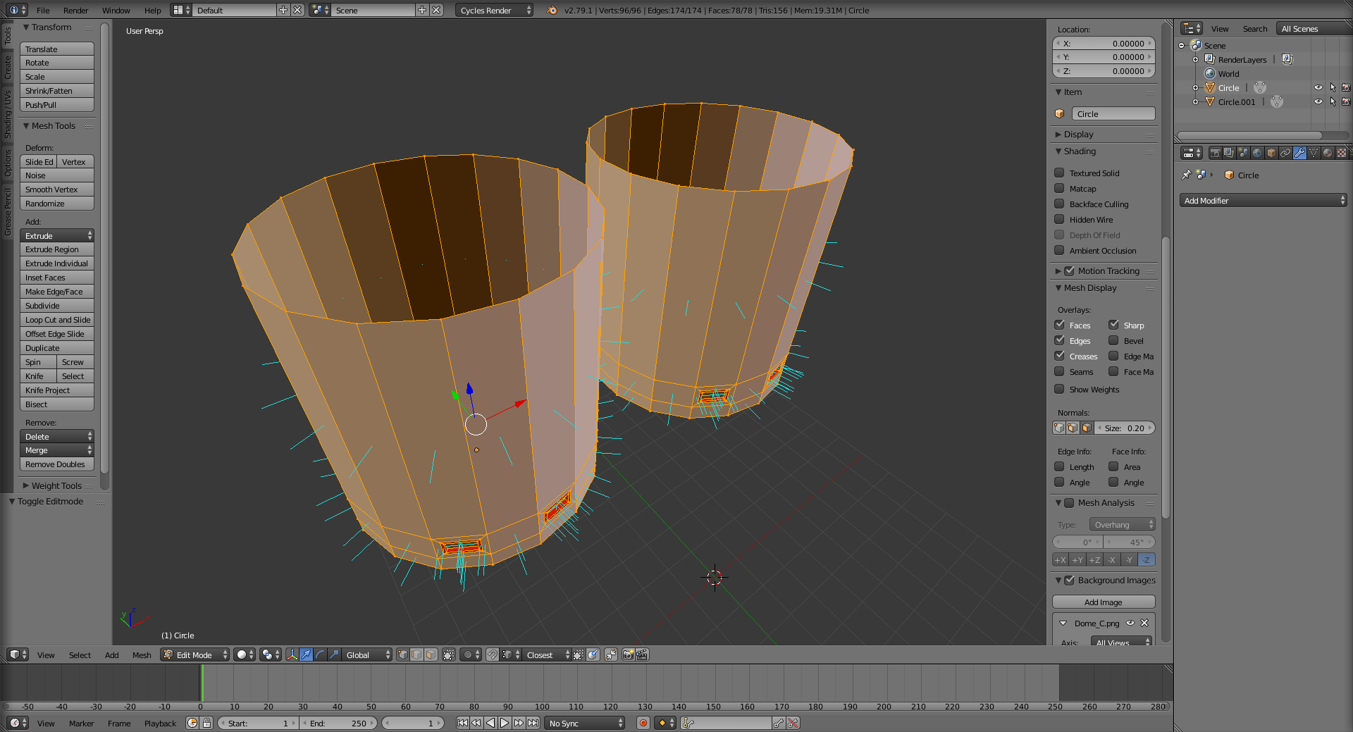Open the Material properties tab (sphere icon)
1353x732 pixels.
pyautogui.click(x=1328, y=153)
